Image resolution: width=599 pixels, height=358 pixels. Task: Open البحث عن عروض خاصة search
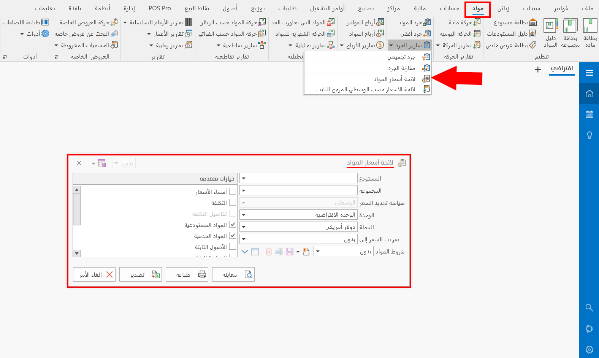click(x=86, y=34)
